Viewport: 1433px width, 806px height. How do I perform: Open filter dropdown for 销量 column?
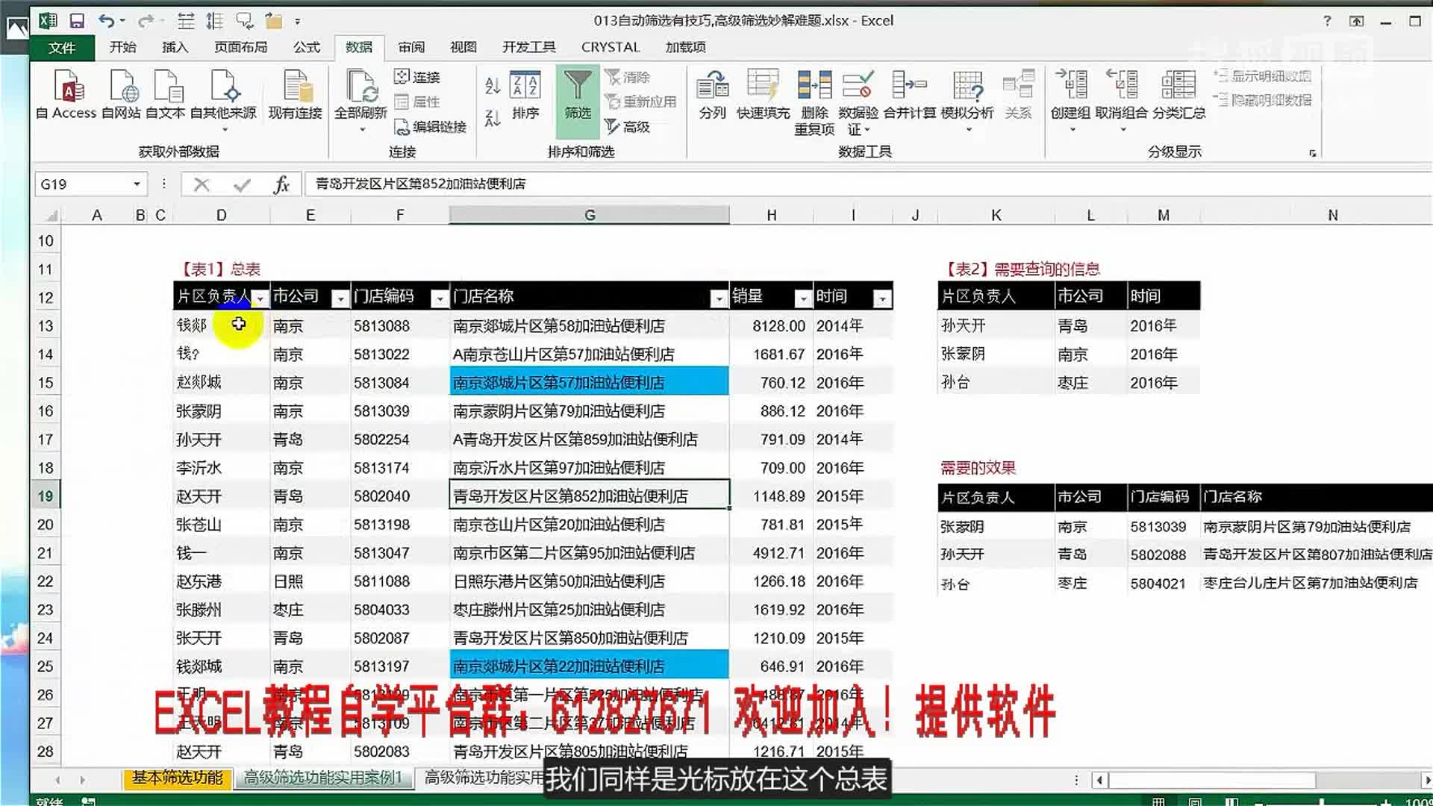(802, 299)
